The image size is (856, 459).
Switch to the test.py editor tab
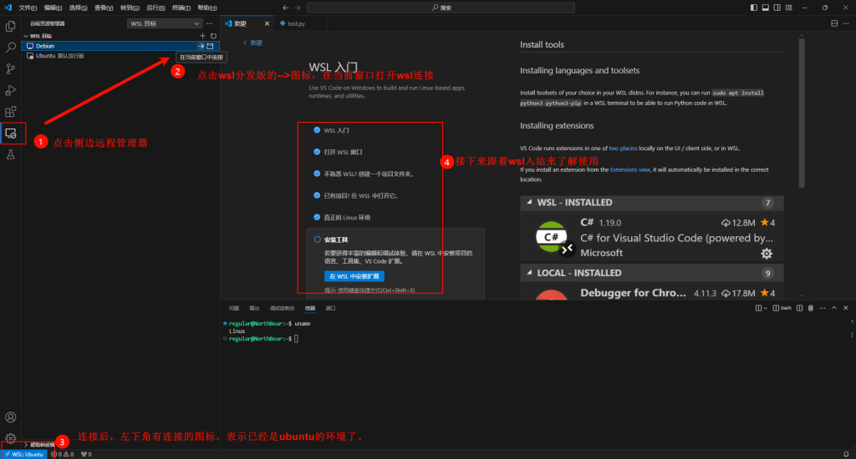[293, 23]
